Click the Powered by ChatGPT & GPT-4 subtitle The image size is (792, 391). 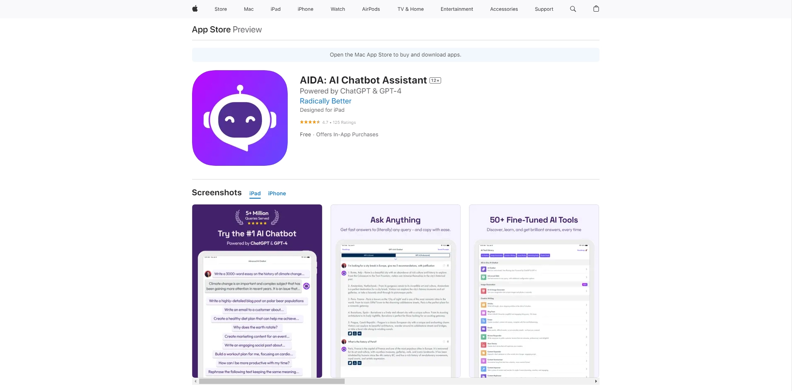coord(350,91)
